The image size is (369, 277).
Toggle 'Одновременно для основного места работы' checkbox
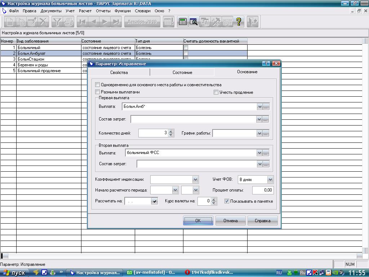(97, 84)
